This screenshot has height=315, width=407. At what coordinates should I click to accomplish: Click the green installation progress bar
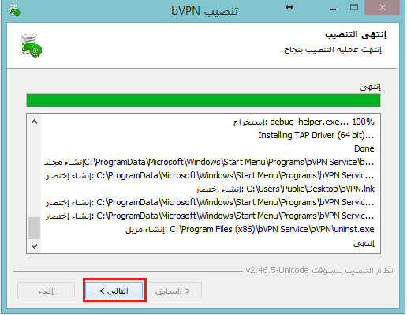(203, 100)
